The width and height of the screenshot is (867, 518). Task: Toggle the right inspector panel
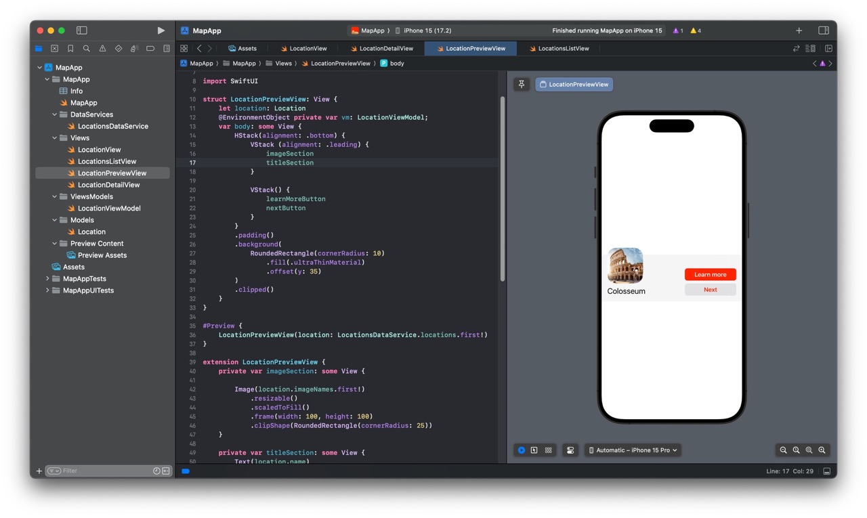(824, 30)
